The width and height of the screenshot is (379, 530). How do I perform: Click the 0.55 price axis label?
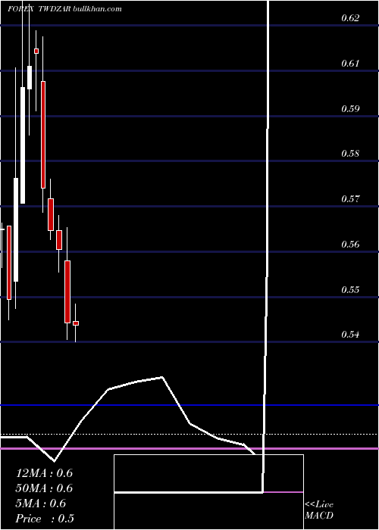pyautogui.click(x=350, y=290)
